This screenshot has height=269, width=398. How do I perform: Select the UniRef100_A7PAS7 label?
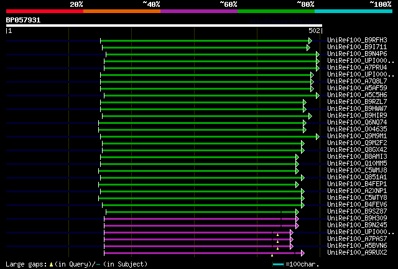(357, 239)
